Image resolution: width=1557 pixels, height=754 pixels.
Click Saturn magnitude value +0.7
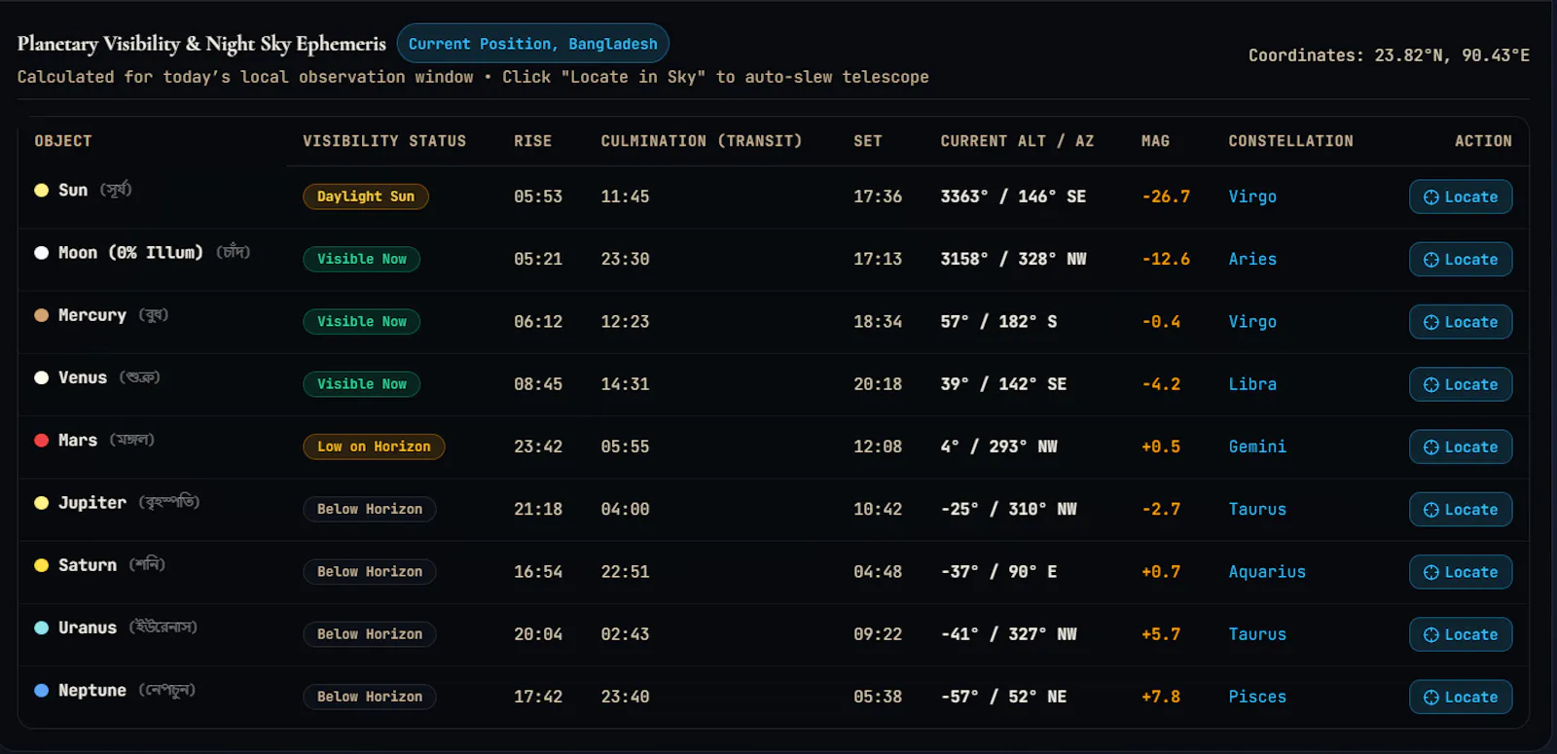(x=1161, y=572)
